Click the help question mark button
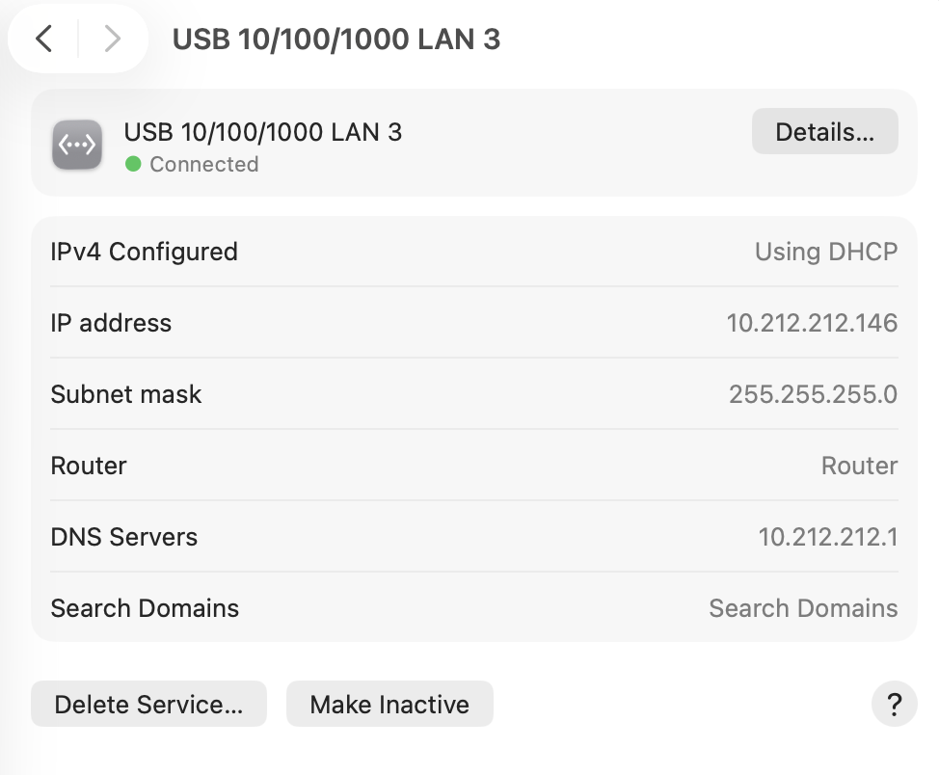The width and height of the screenshot is (939, 775). [894, 705]
